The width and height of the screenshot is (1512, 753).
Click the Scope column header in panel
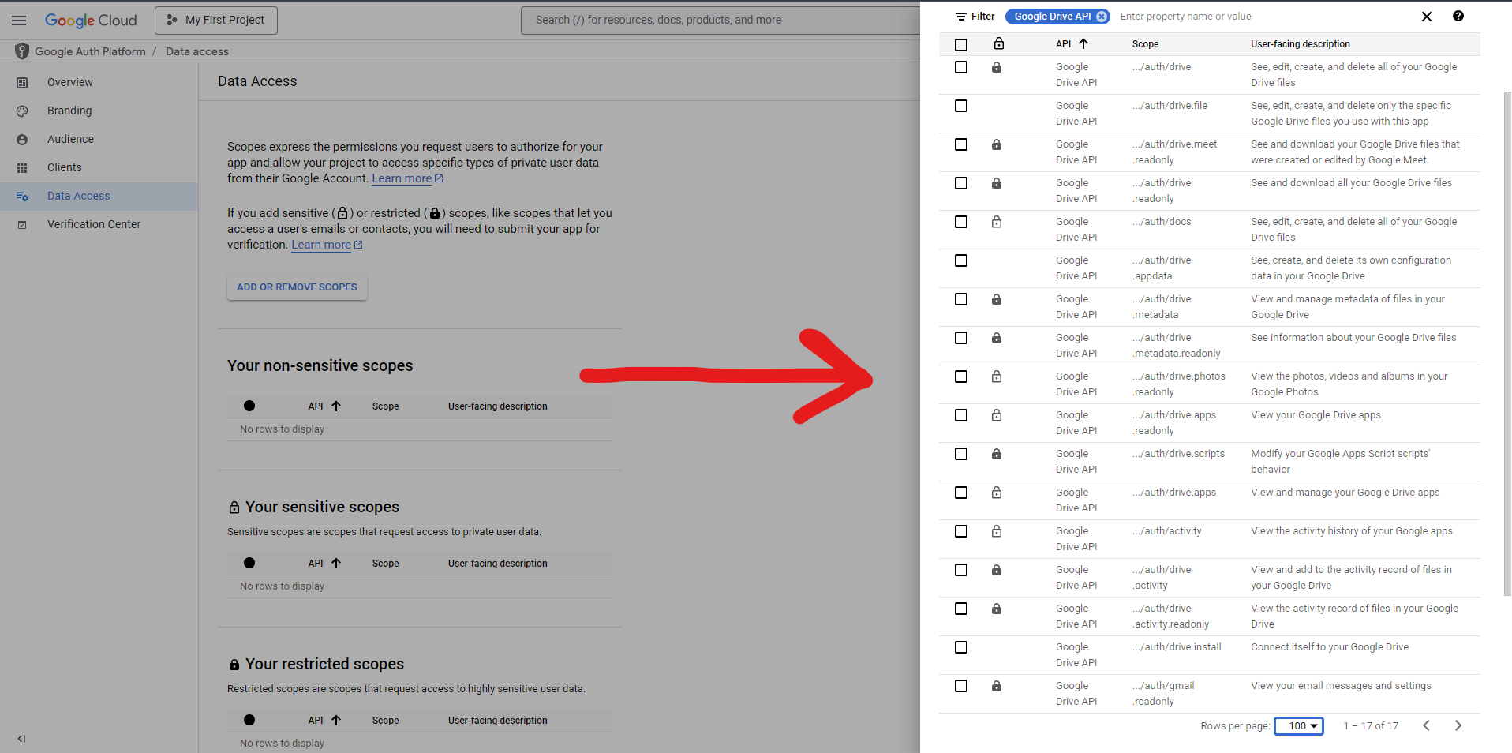click(1145, 44)
